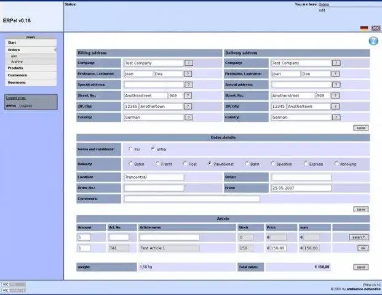Choose Abholung as delivery method
This screenshot has height=295, width=382.
[x=336, y=163]
